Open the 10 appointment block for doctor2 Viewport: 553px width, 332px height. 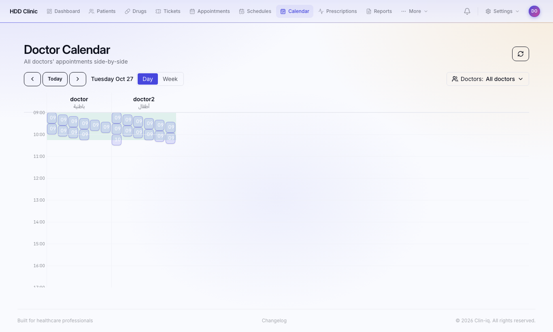click(x=117, y=140)
